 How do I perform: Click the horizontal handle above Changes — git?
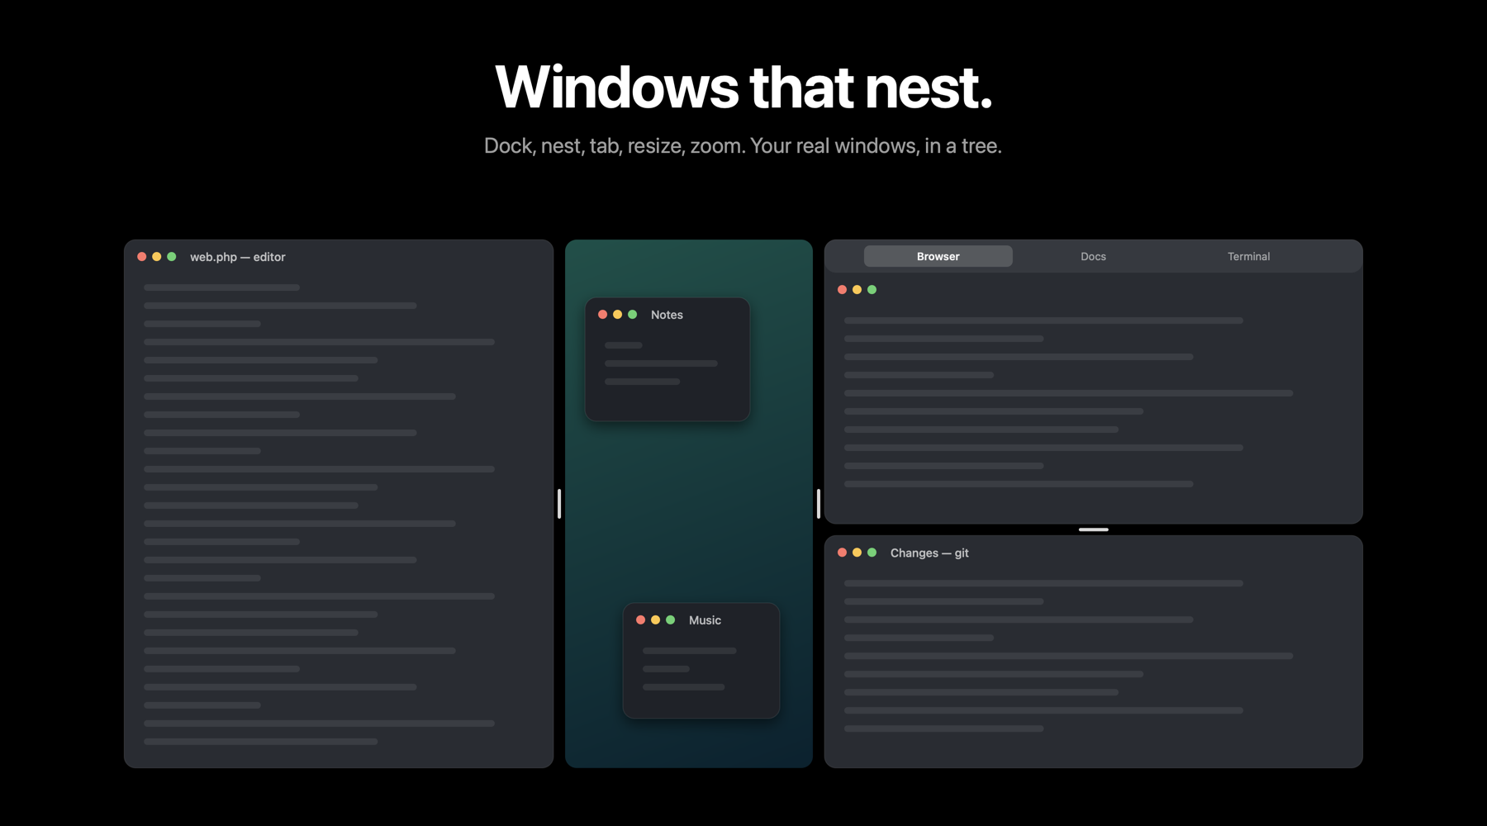[x=1094, y=529]
